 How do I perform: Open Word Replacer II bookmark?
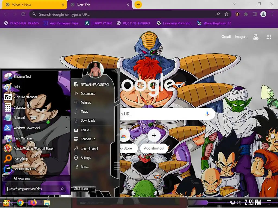214,23
